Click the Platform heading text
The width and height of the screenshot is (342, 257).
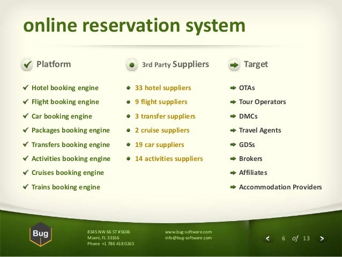click(x=54, y=64)
